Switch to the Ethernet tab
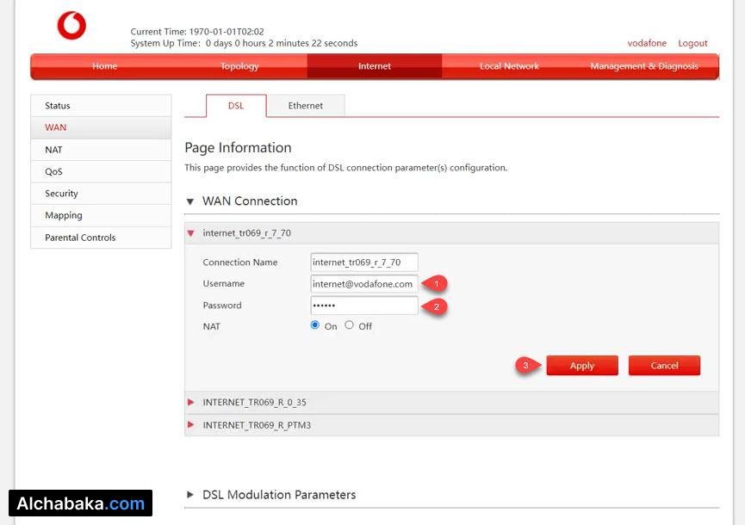The image size is (745, 525). [305, 105]
